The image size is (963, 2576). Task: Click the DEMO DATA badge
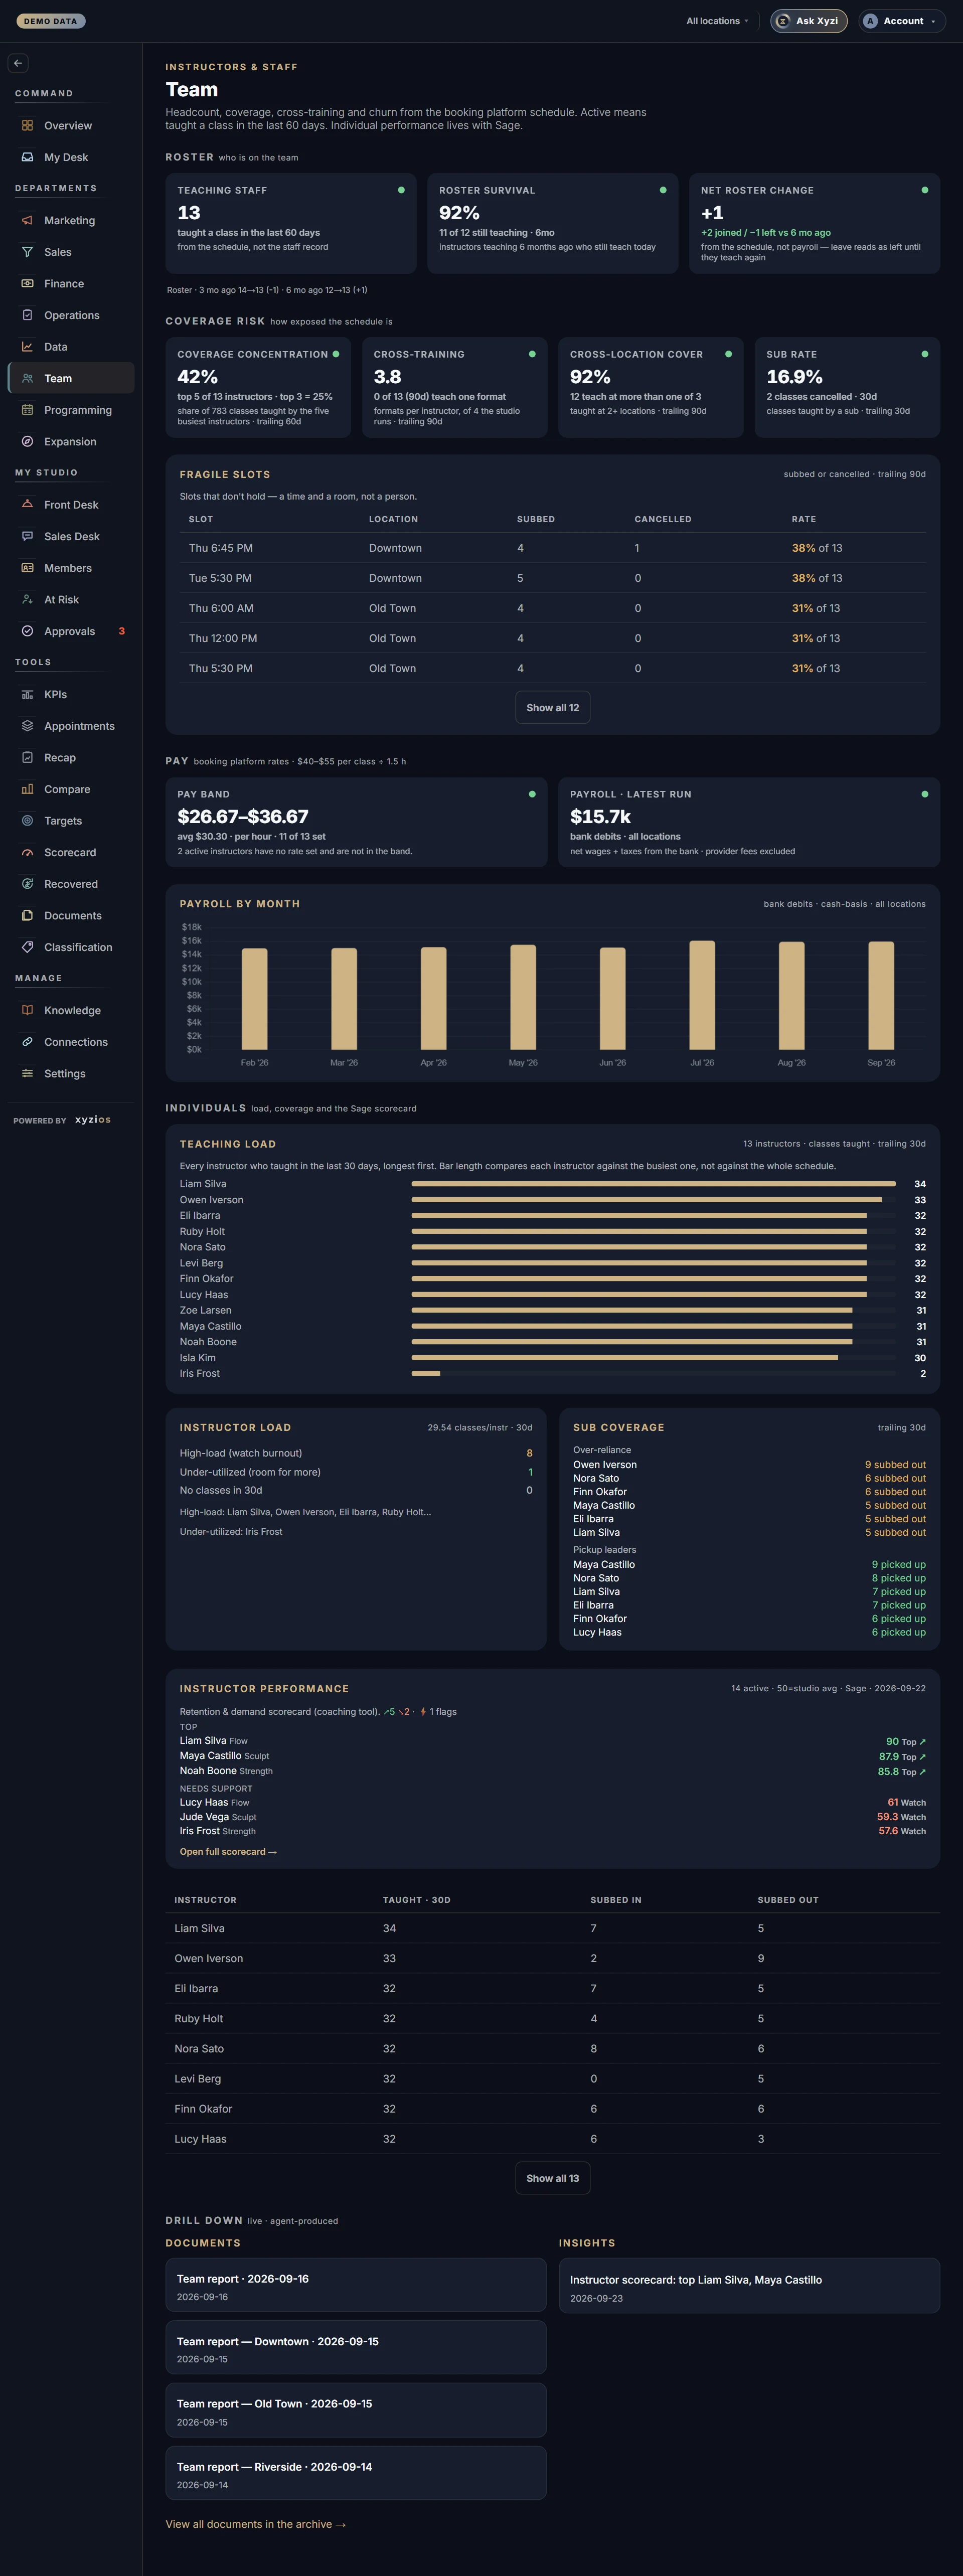(50, 21)
